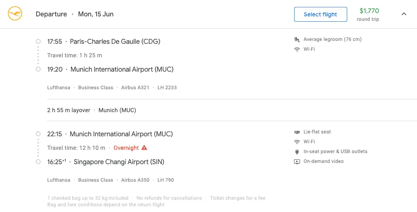
Task: Collapse the flight details chevron
Action: coord(403,14)
